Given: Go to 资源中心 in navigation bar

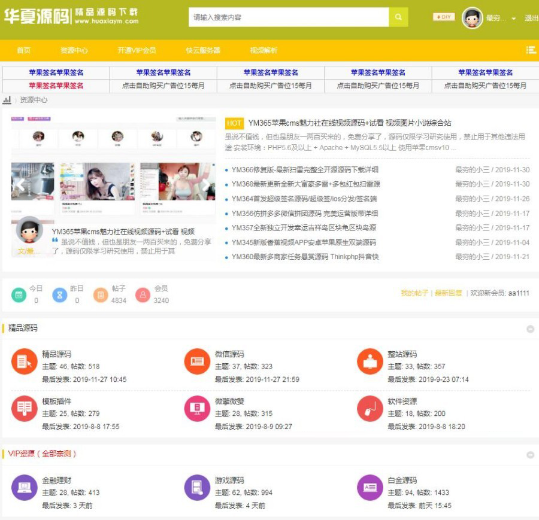Looking at the screenshot, I should (74, 50).
